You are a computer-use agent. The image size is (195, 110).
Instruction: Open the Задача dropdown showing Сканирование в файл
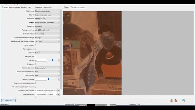47,15
